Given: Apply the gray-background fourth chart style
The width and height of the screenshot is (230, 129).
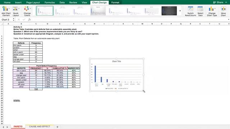Looking at the screenshot, I should pyautogui.click(x=98, y=11).
